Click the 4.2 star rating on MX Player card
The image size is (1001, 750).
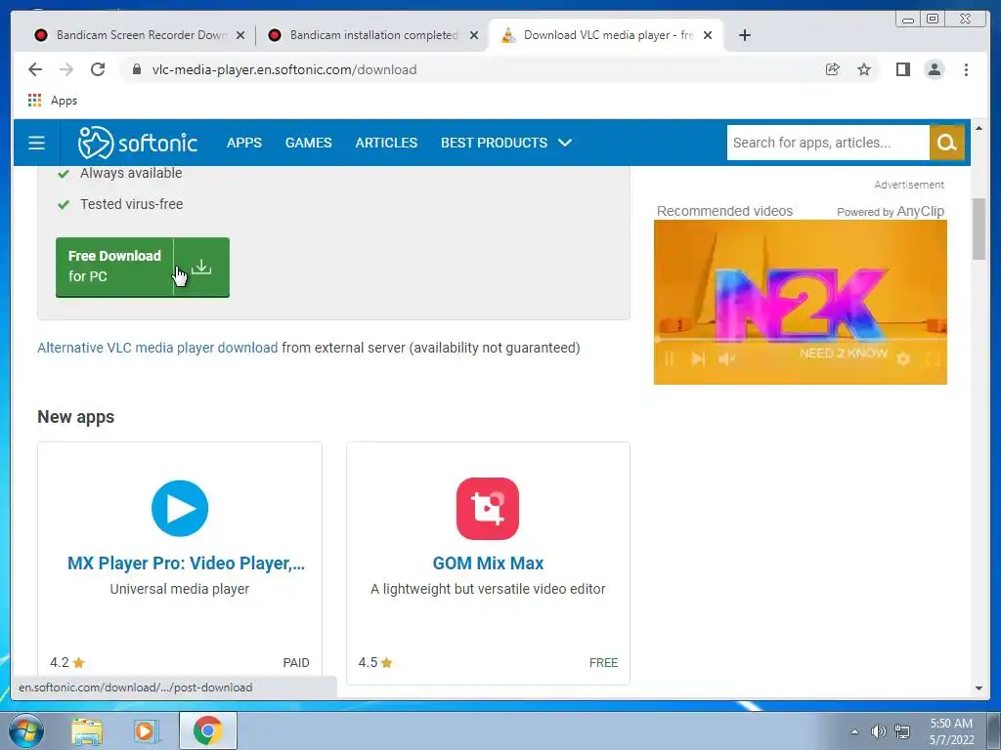click(67, 663)
